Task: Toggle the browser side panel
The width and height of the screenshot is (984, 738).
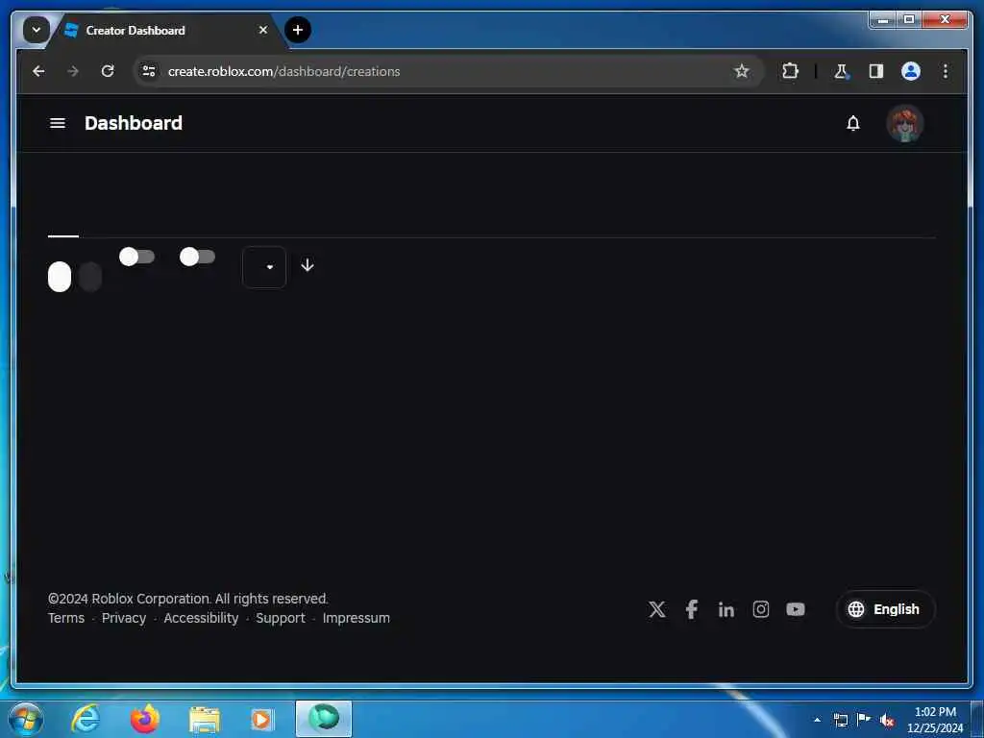Action: coord(876,71)
